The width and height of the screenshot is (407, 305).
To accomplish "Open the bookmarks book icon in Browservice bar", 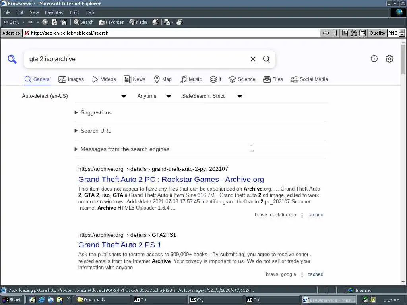I will pos(345,33).
